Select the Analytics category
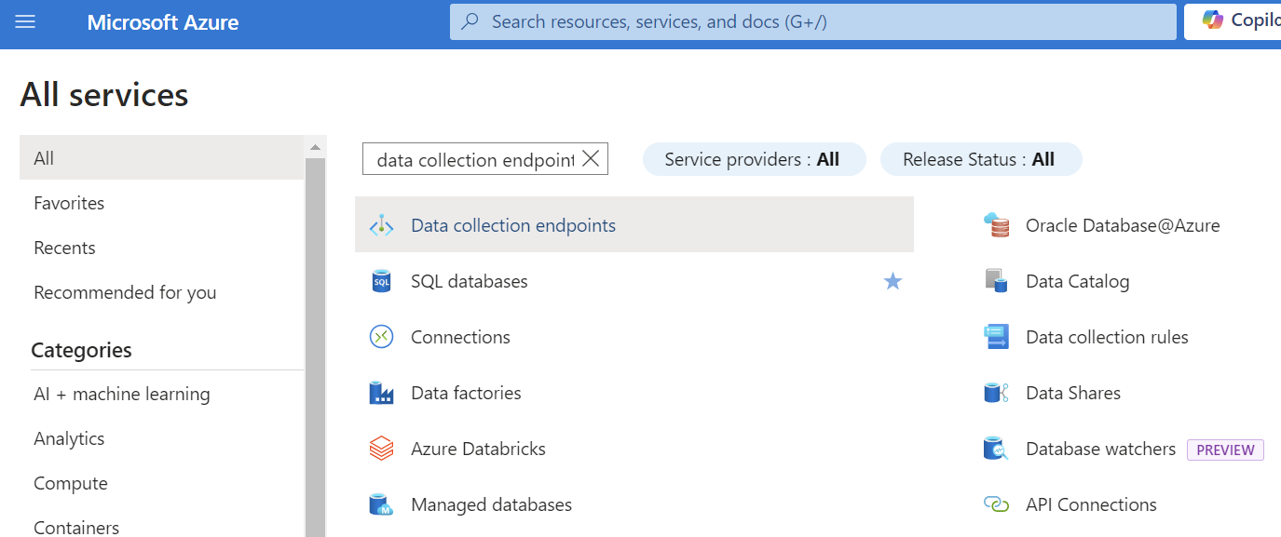The height and width of the screenshot is (537, 1281). pos(69,438)
